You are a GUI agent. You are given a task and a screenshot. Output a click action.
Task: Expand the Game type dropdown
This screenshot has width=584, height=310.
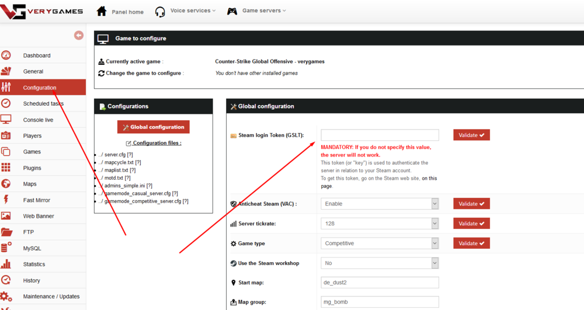coord(380,243)
